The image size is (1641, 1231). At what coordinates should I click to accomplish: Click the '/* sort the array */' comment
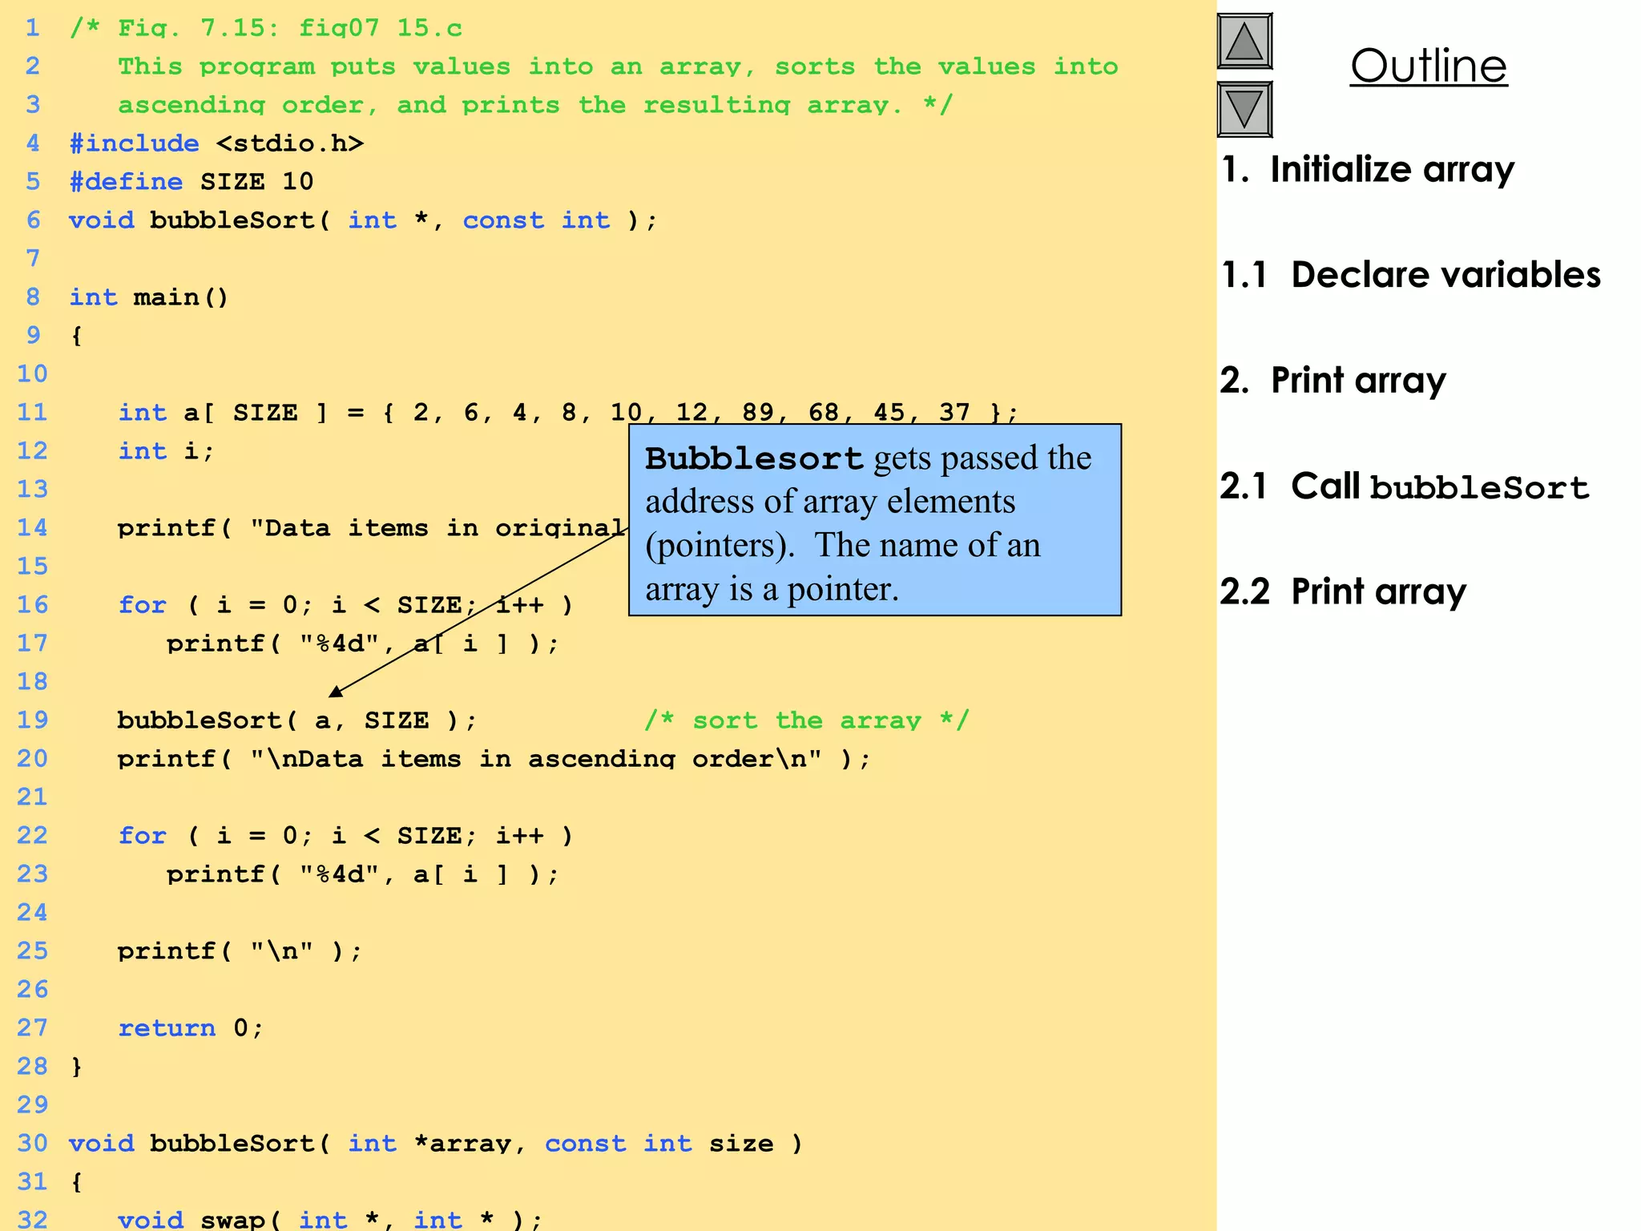(x=807, y=720)
